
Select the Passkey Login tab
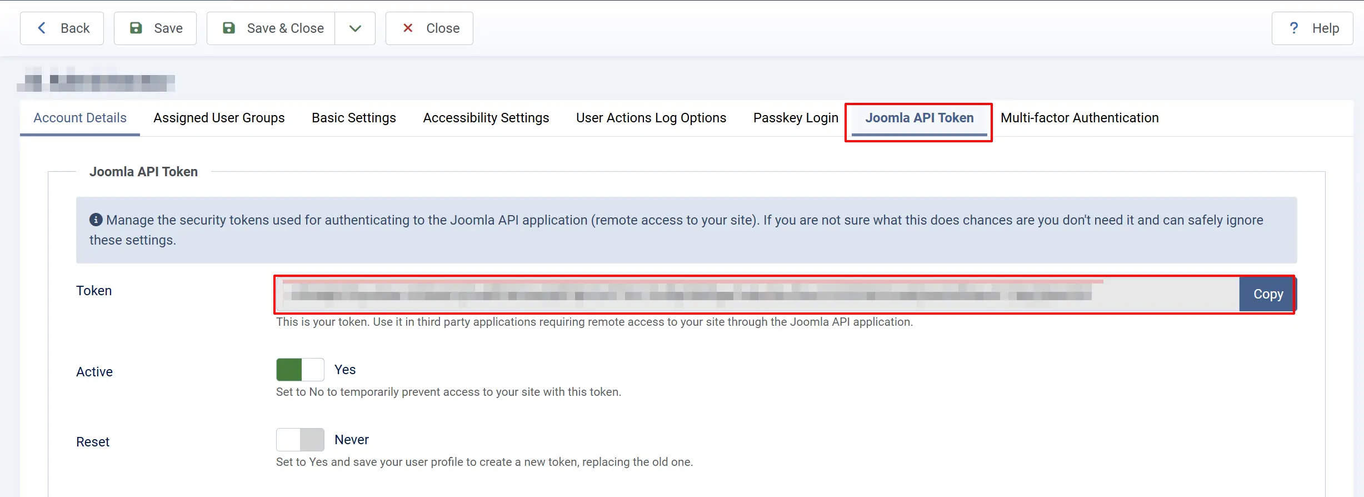796,118
